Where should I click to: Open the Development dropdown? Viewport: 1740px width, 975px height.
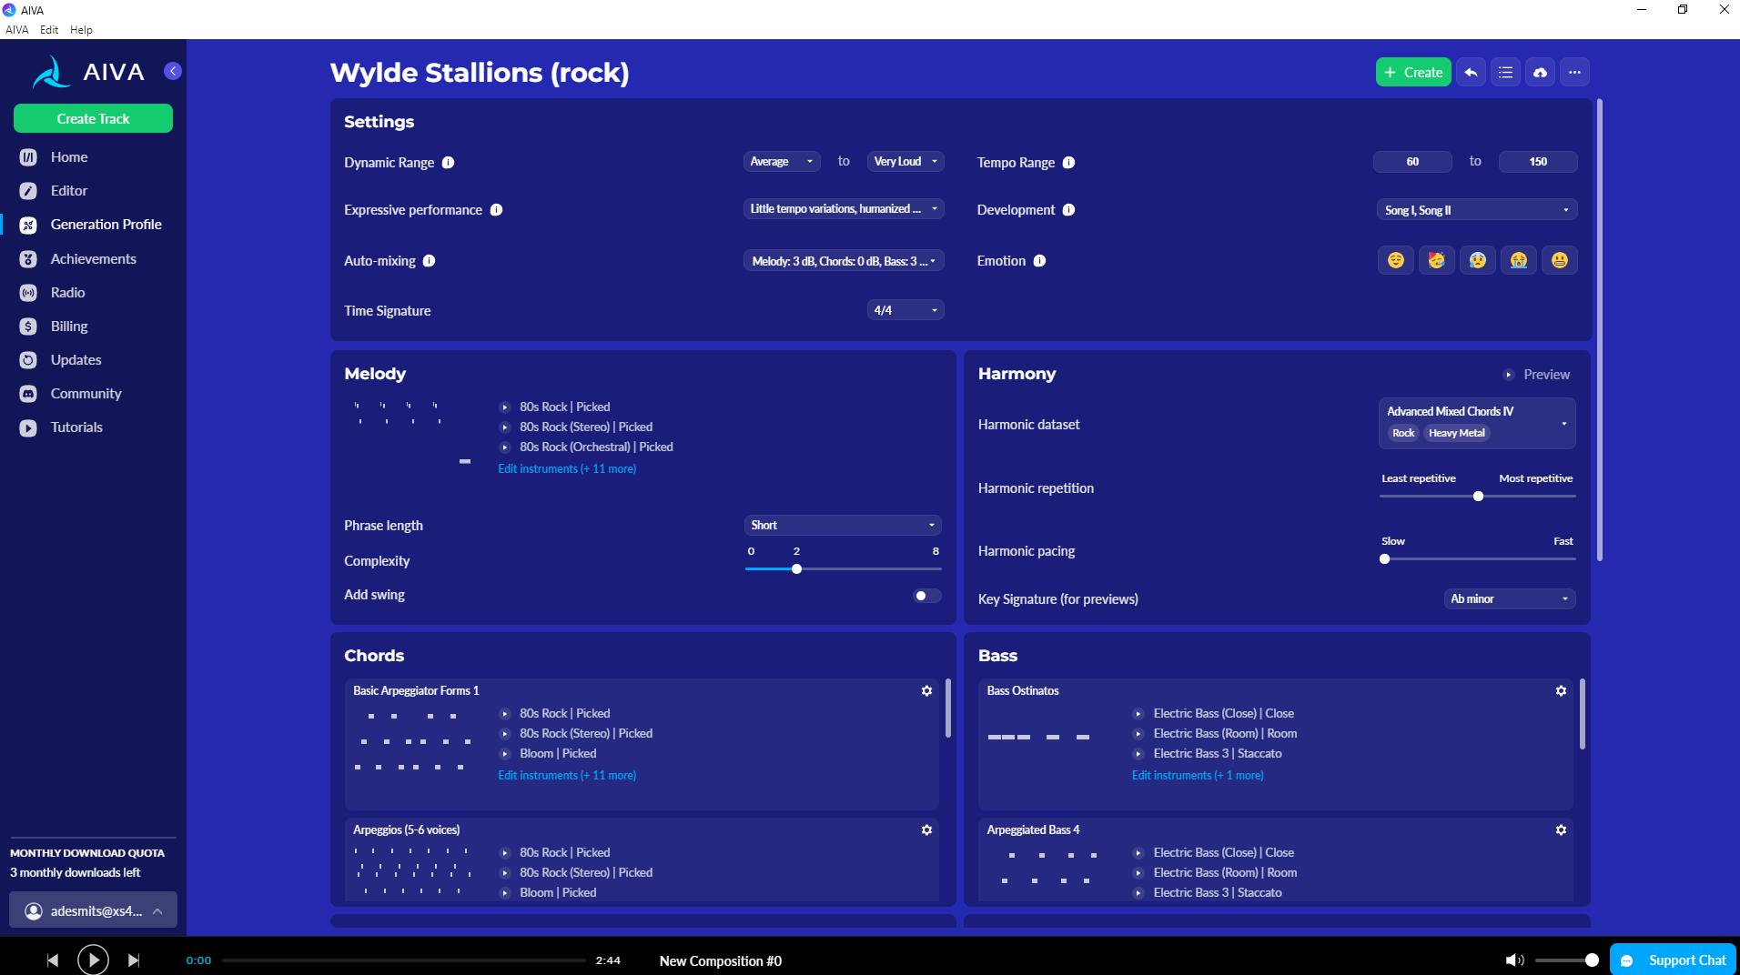point(1476,210)
